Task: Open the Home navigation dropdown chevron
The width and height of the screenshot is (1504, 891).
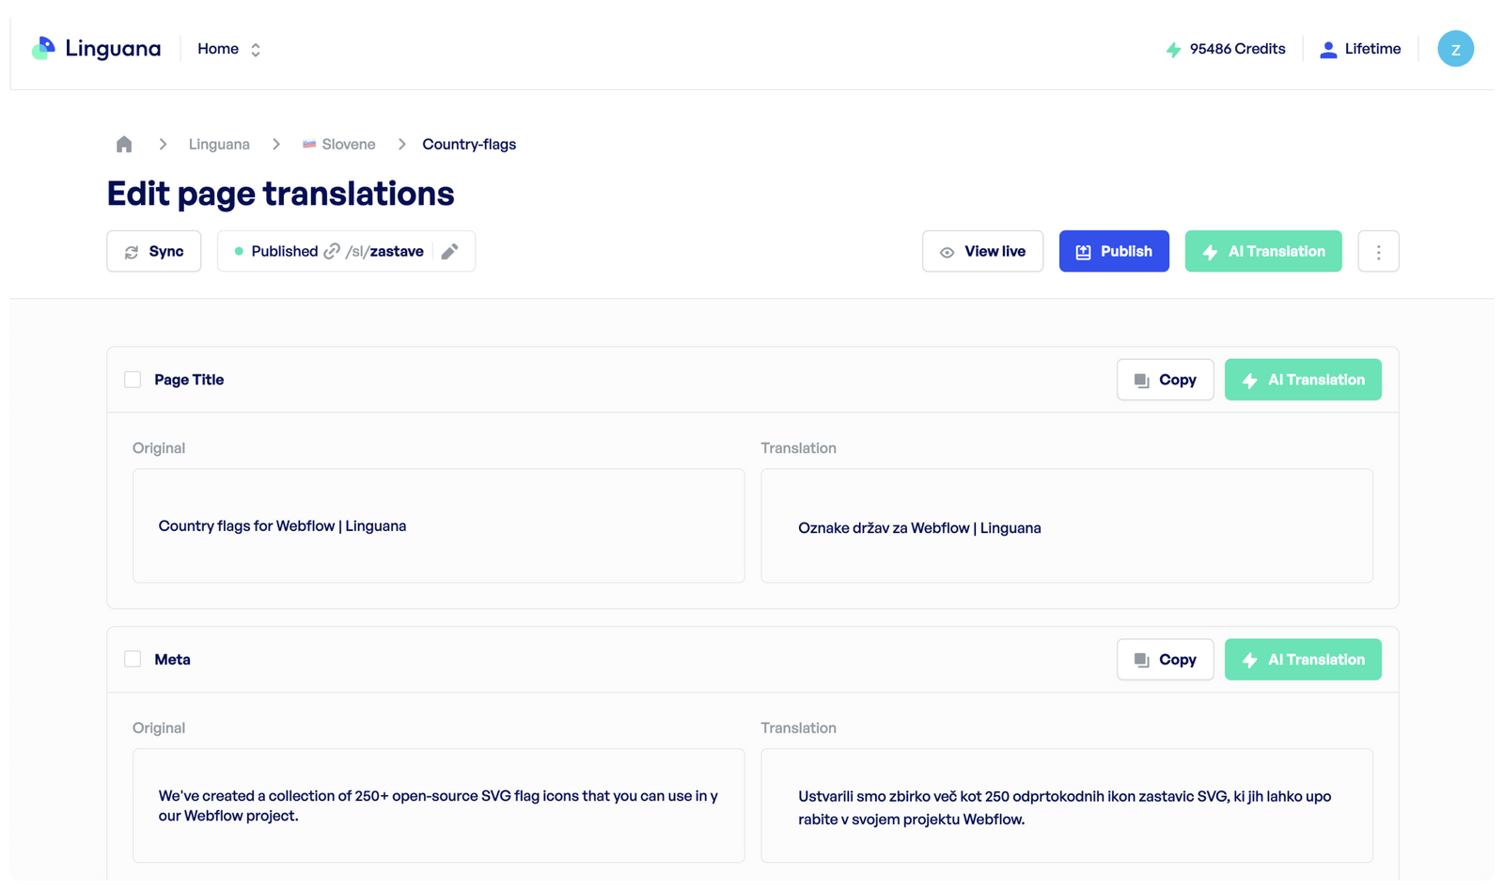Action: tap(255, 49)
